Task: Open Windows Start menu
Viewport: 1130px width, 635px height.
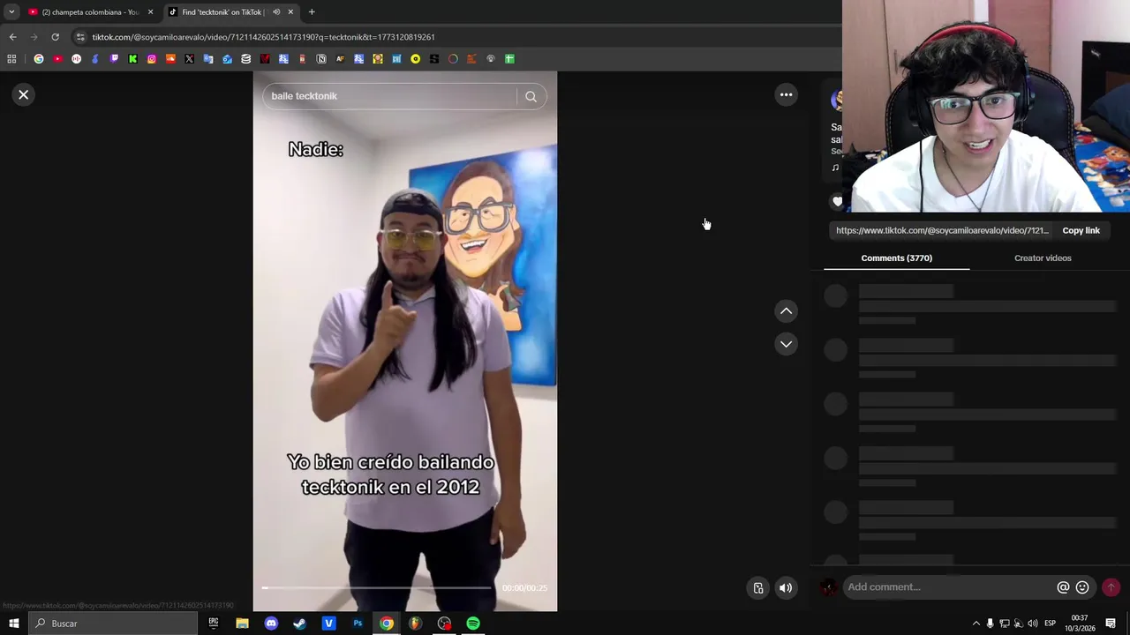Action: (x=13, y=624)
